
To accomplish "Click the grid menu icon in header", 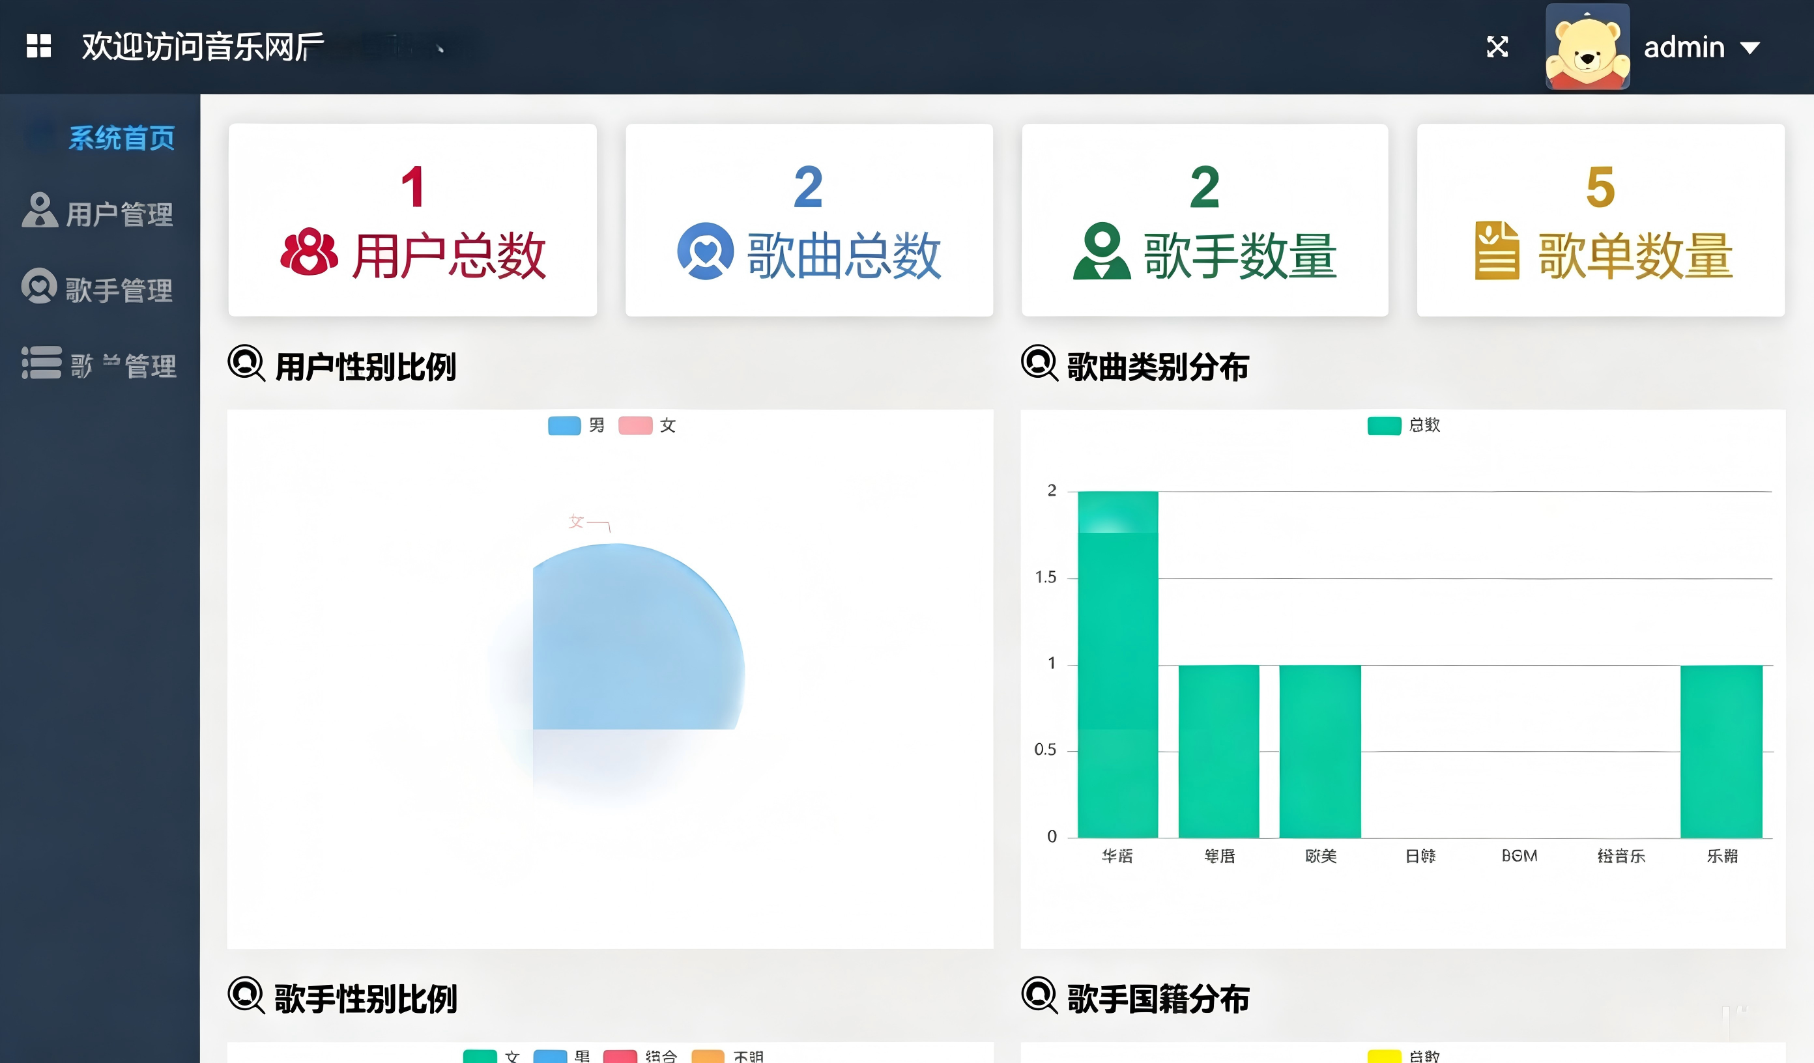I will point(39,46).
